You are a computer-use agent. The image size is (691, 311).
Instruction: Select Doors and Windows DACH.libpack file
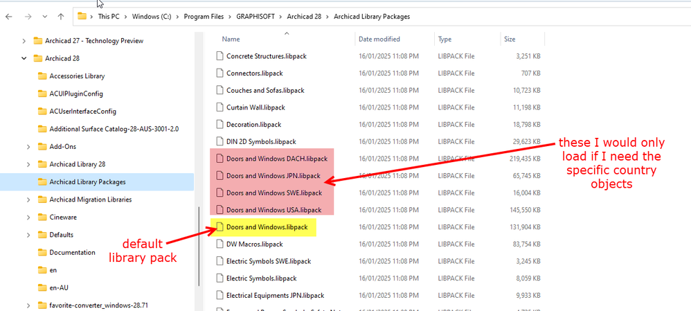point(277,159)
